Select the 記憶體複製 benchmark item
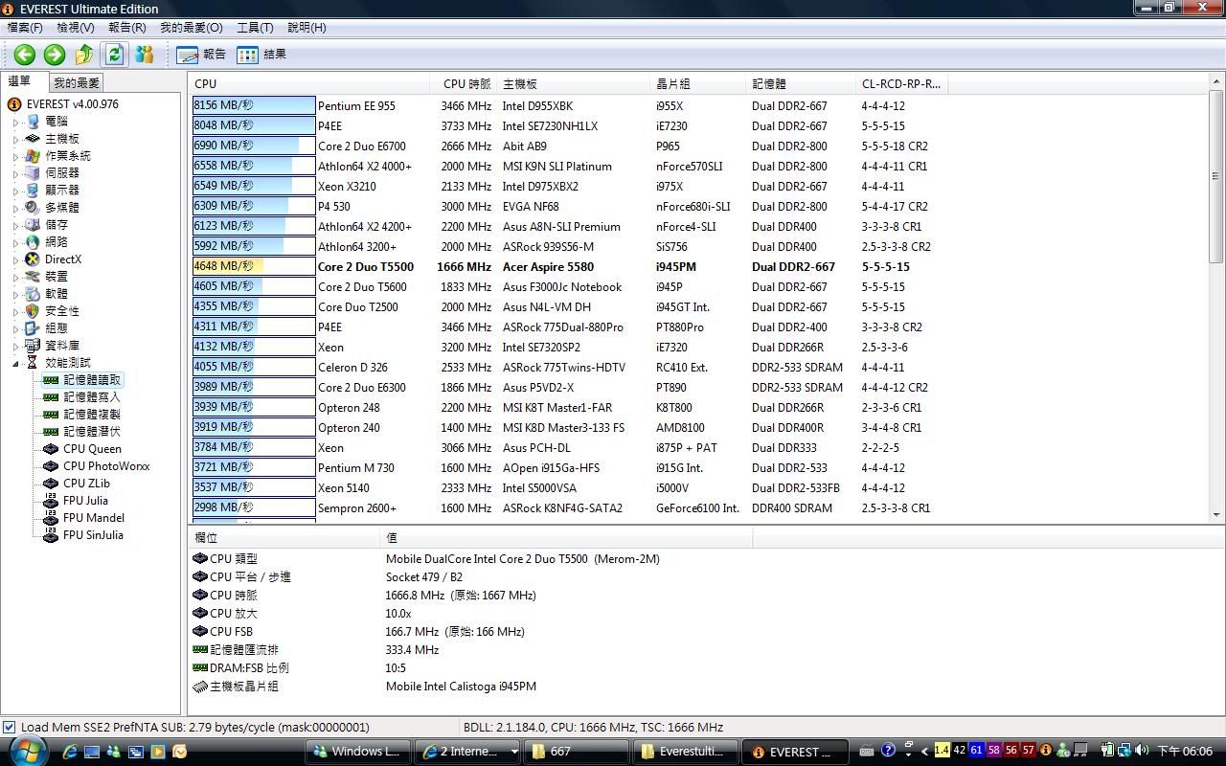 (92, 415)
